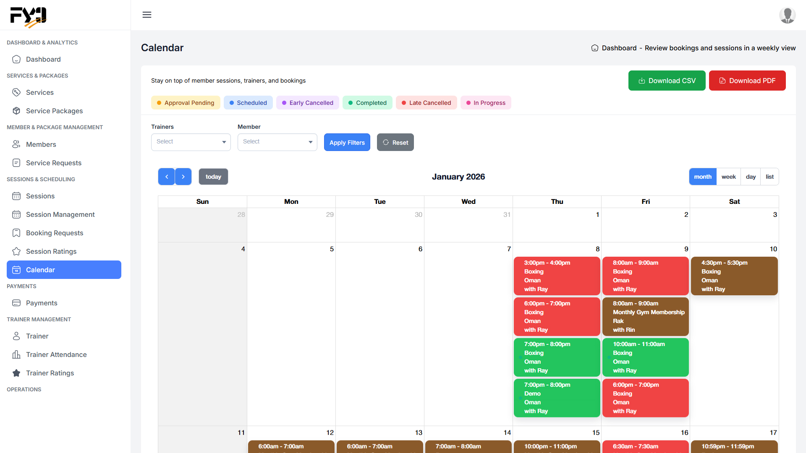Switch calendar to day view
Image resolution: width=806 pixels, height=453 pixels.
(x=751, y=177)
